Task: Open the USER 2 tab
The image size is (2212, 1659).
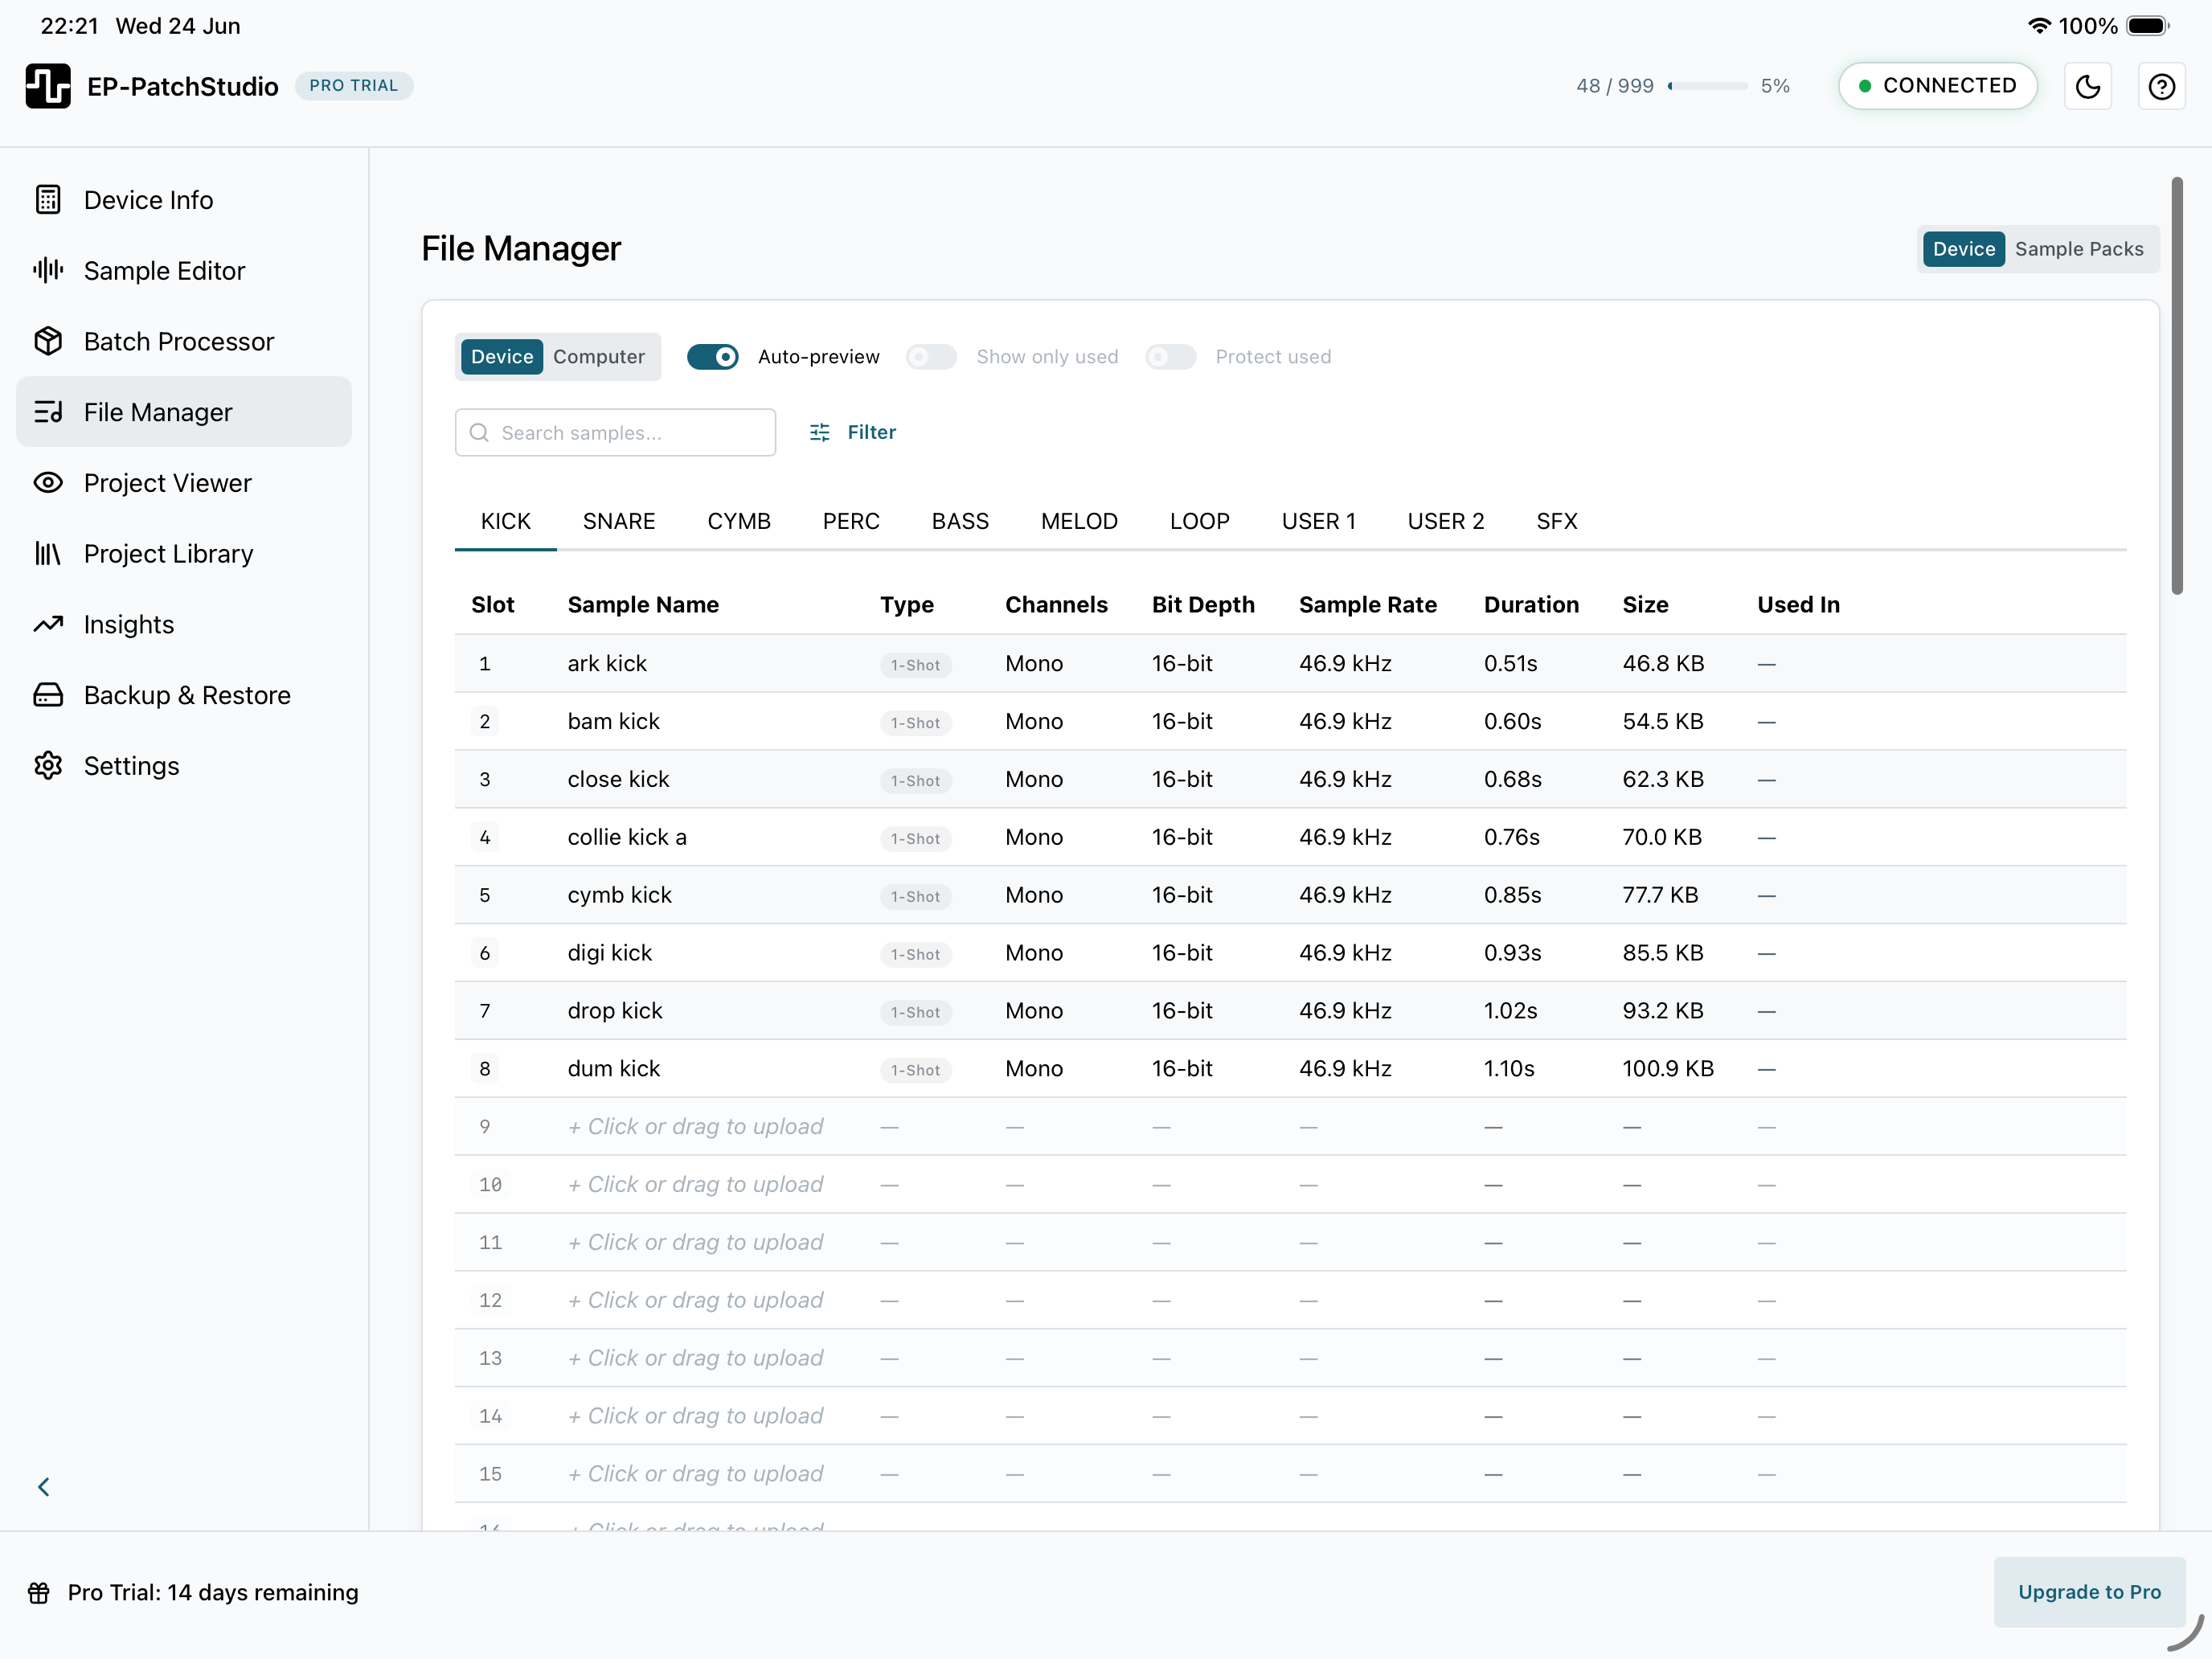Action: [x=1446, y=521]
